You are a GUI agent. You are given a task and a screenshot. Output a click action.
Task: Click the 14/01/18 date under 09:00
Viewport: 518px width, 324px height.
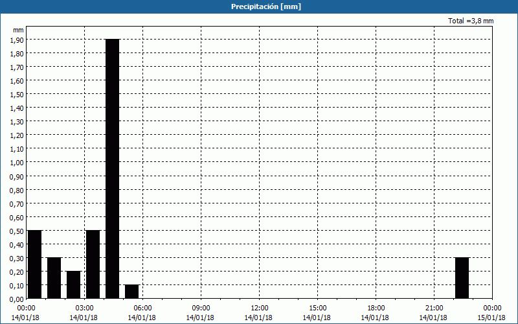click(x=200, y=318)
